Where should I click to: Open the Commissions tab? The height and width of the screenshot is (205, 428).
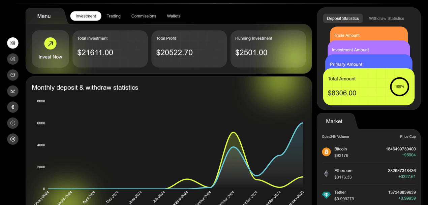pyautogui.click(x=144, y=16)
